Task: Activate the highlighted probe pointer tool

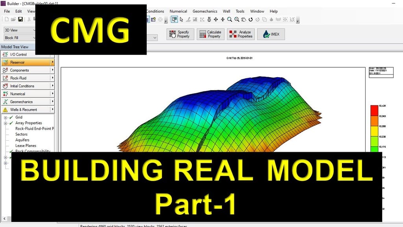Action: coord(174,19)
